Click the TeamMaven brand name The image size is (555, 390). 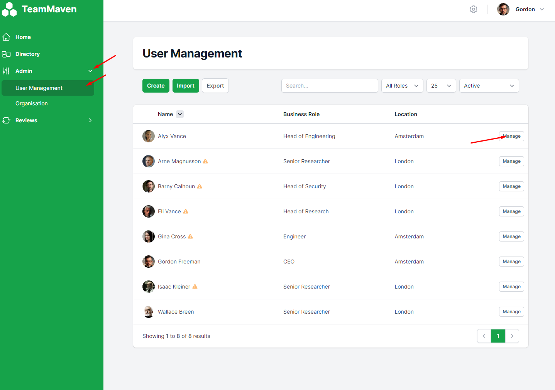(49, 9)
